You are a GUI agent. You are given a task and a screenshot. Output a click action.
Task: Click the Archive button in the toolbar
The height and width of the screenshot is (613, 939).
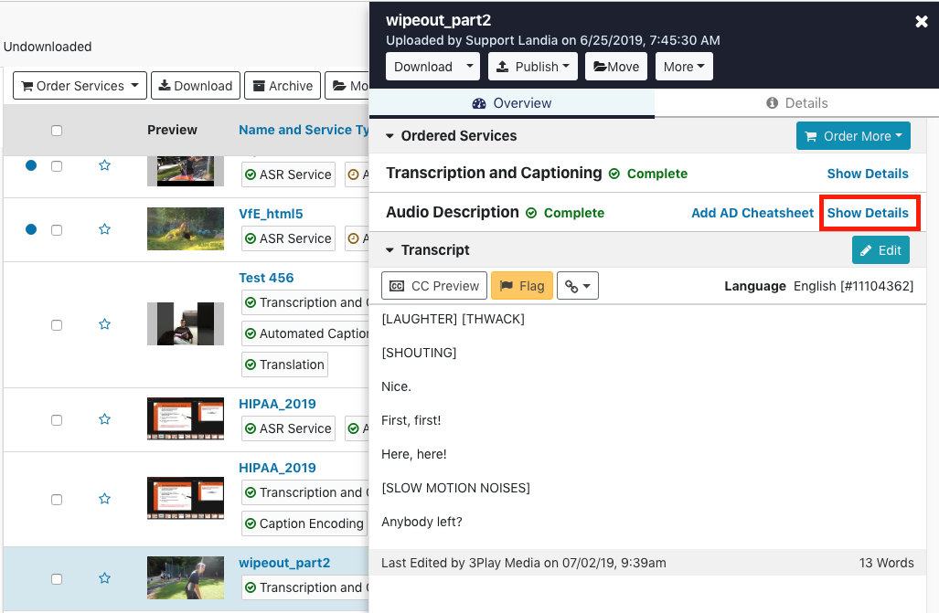coord(282,85)
